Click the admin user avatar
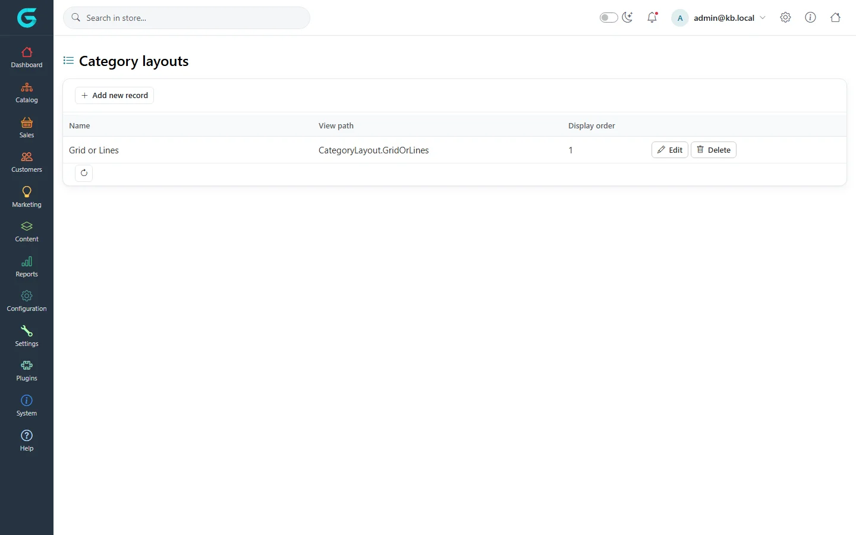This screenshot has height=535, width=856. 680,18
